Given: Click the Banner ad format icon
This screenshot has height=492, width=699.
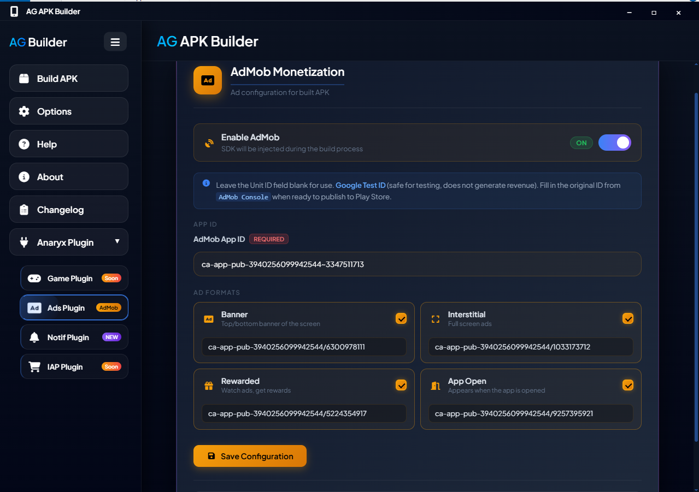Looking at the screenshot, I should 208,319.
